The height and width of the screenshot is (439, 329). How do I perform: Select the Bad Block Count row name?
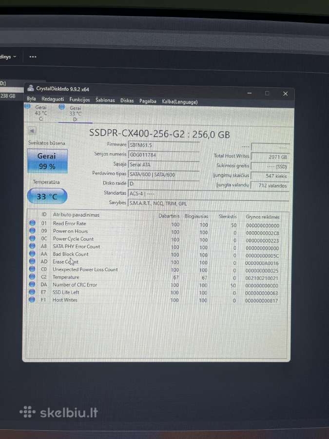[71, 254]
